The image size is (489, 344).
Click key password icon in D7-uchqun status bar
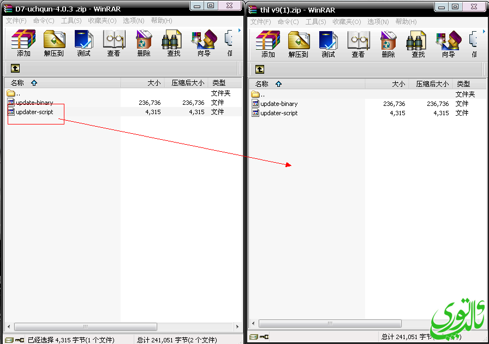point(20,340)
